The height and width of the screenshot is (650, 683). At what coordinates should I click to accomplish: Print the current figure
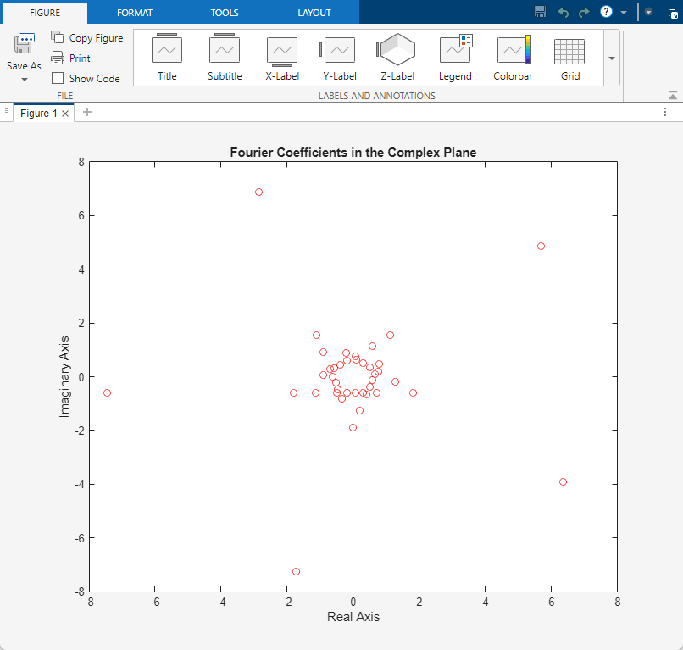click(71, 58)
